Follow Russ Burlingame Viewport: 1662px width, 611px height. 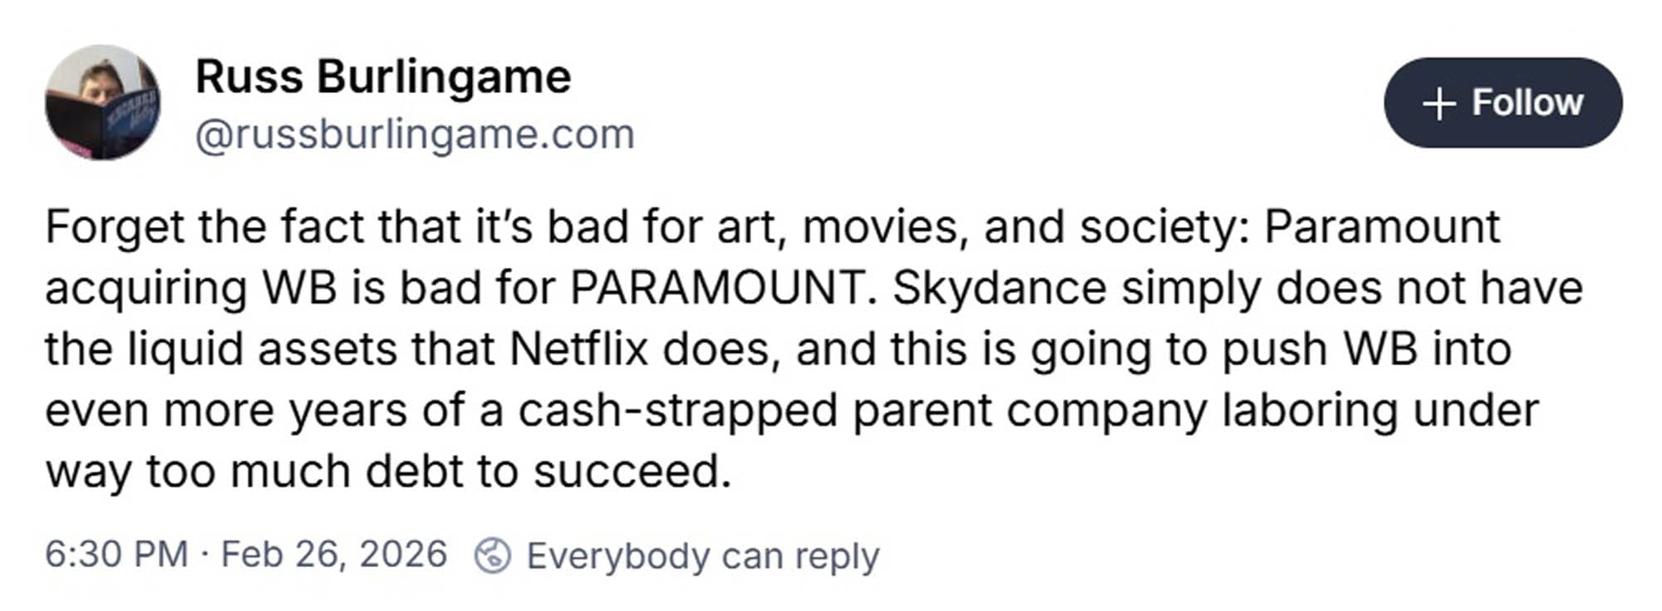pyautogui.click(x=1502, y=103)
